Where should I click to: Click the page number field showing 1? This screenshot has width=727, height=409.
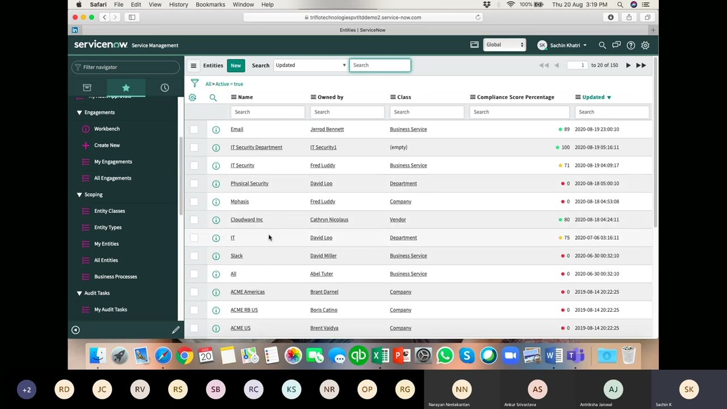577,65
